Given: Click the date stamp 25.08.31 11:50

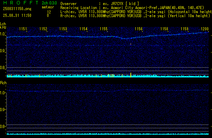Looking at the screenshot, I should [17, 15].
